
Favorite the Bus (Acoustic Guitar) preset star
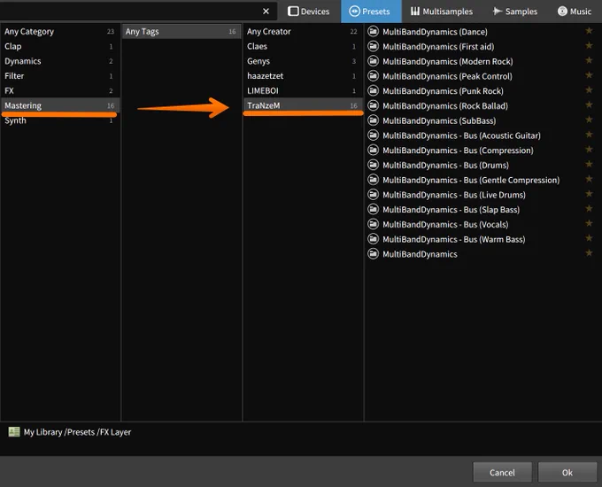[589, 135]
